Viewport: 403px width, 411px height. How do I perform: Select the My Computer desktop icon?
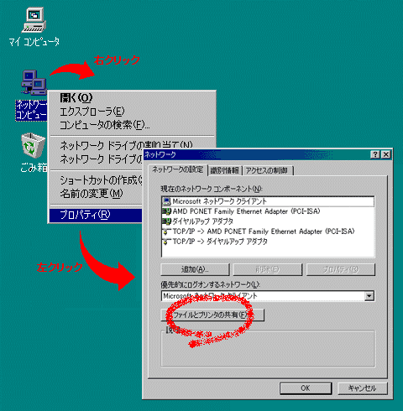point(34,26)
